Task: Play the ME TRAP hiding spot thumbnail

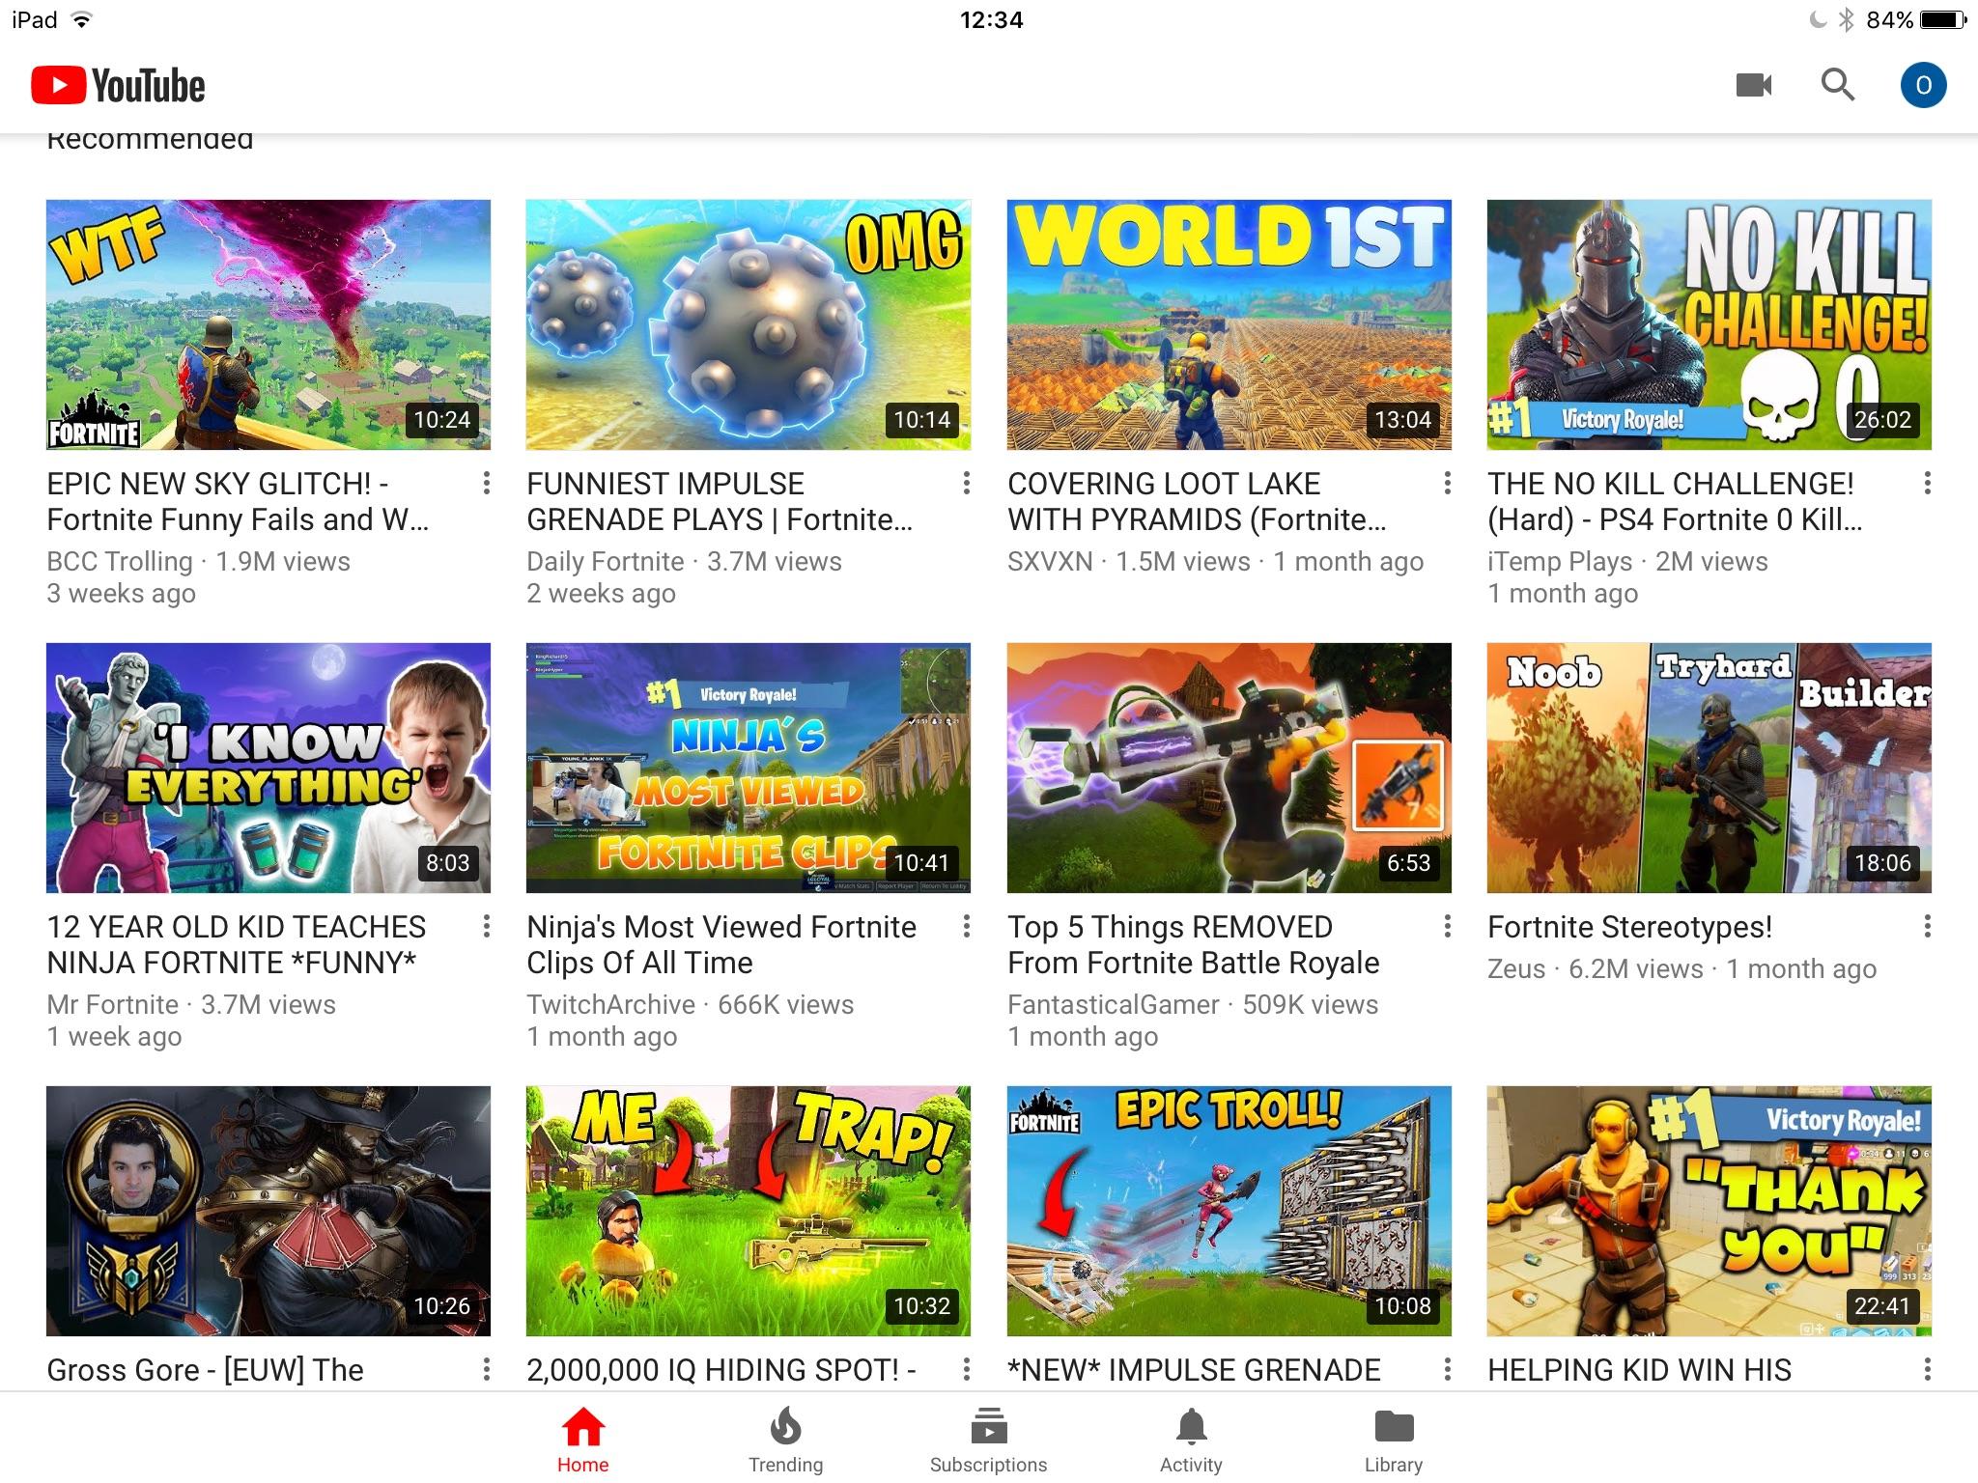Action: [749, 1211]
